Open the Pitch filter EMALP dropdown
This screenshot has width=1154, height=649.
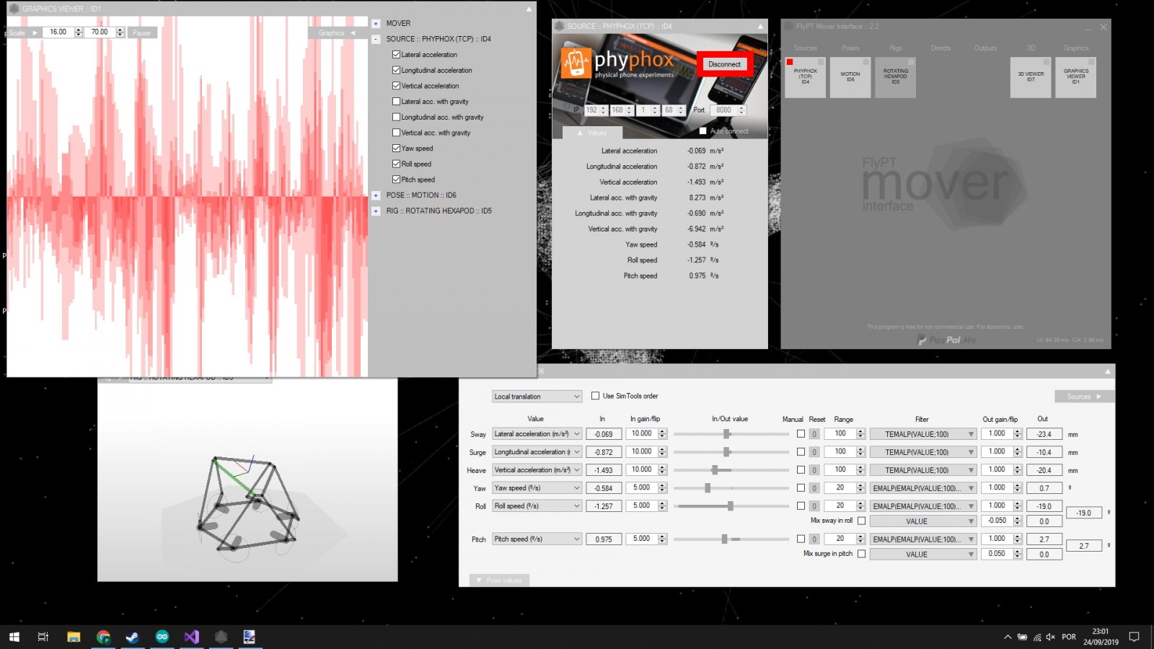coord(923,539)
